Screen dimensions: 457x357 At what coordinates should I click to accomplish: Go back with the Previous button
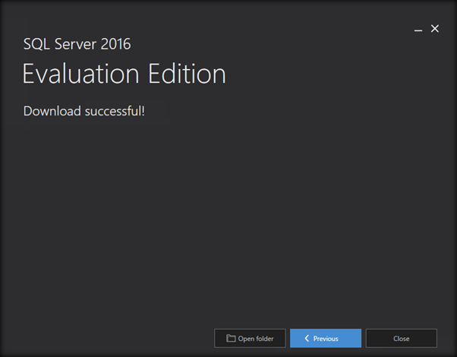tap(326, 338)
